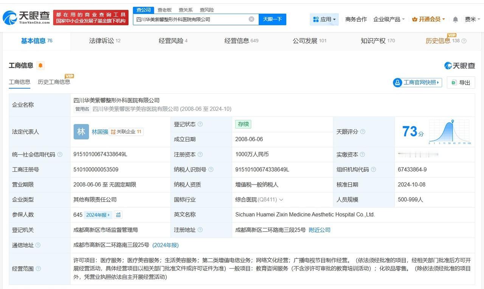
Task: Open the notification bell icon
Action: tap(455, 19)
